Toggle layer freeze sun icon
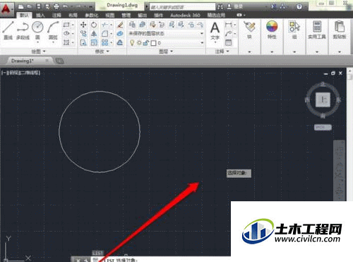Image resolution: width=353 pixels, height=262 pixels. coord(139,43)
